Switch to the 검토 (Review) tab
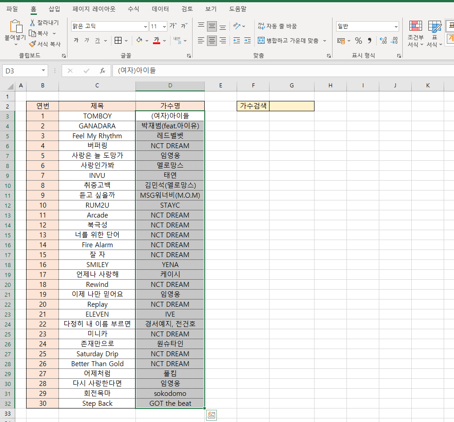454x422 pixels. pos(187,9)
